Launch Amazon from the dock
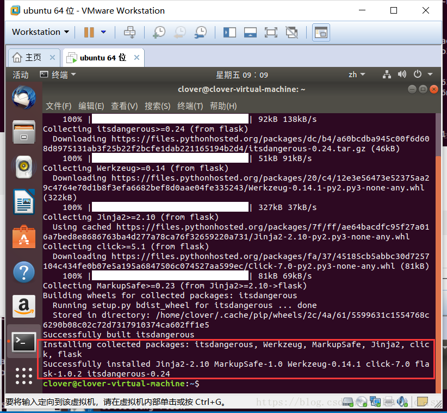The image size is (447, 413). [24, 306]
